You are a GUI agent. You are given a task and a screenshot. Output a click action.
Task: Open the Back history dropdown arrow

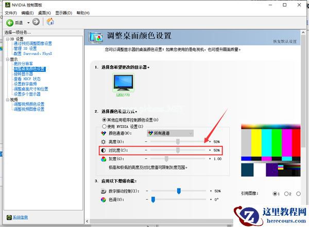pyautogui.click(x=28, y=23)
